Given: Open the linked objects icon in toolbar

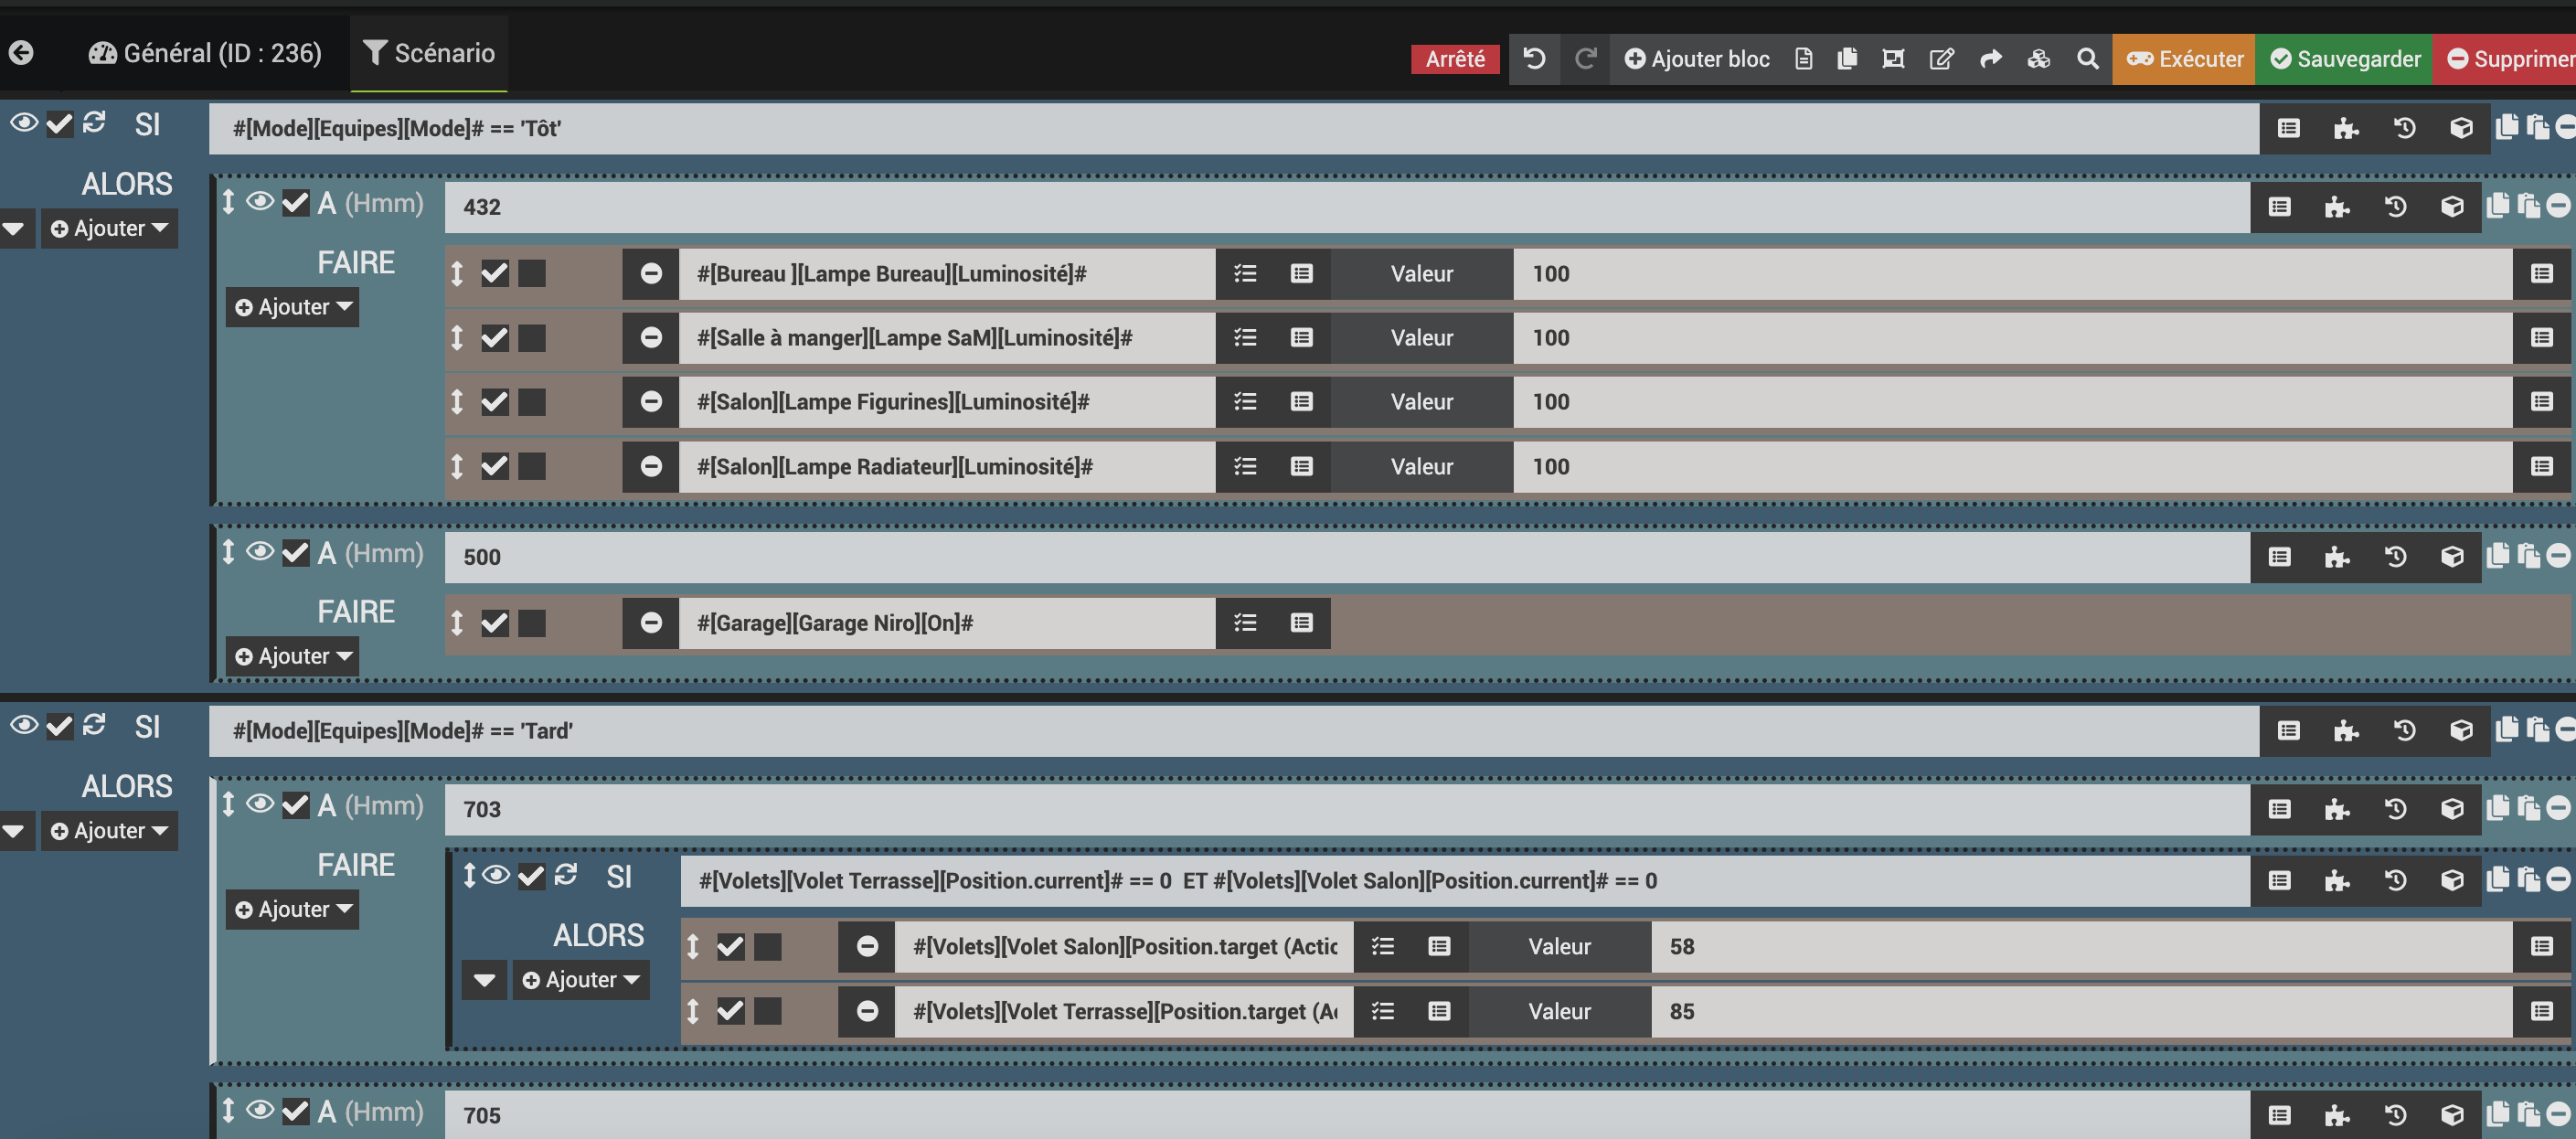Looking at the screenshot, I should click(1893, 59).
